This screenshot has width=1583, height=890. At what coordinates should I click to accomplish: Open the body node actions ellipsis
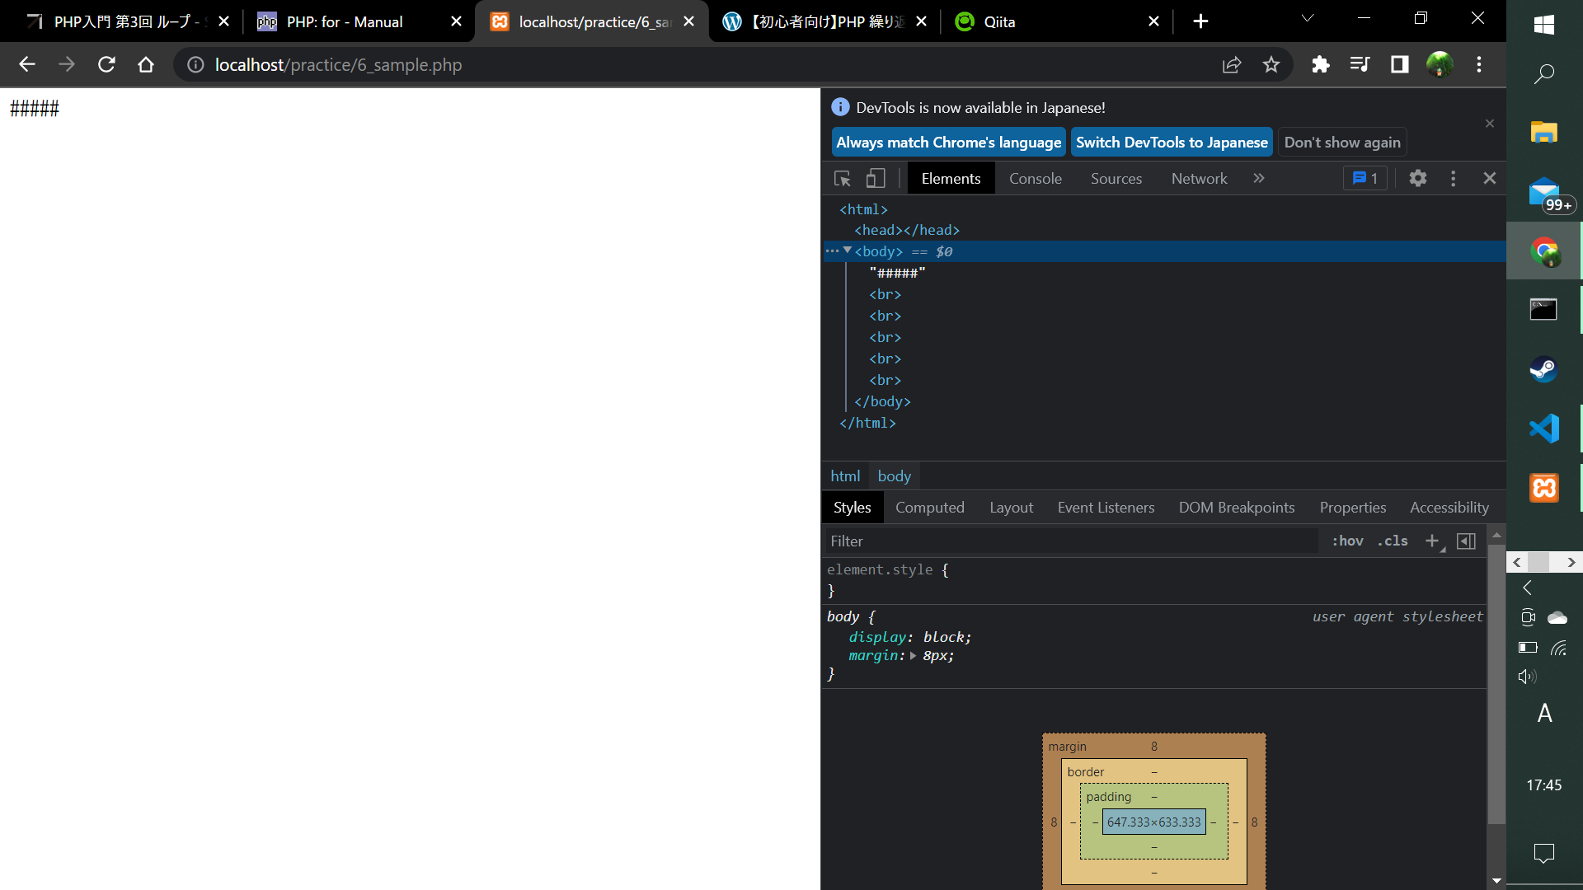click(x=832, y=251)
